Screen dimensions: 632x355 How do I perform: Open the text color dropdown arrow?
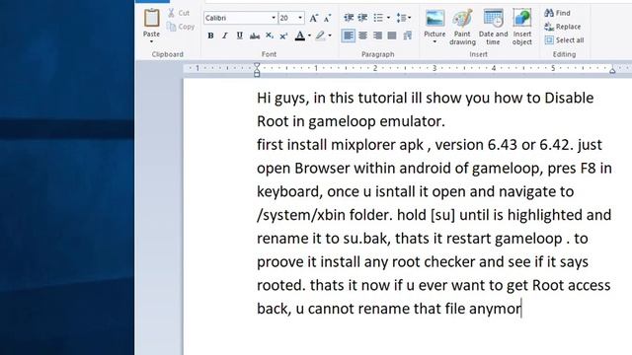pos(309,35)
